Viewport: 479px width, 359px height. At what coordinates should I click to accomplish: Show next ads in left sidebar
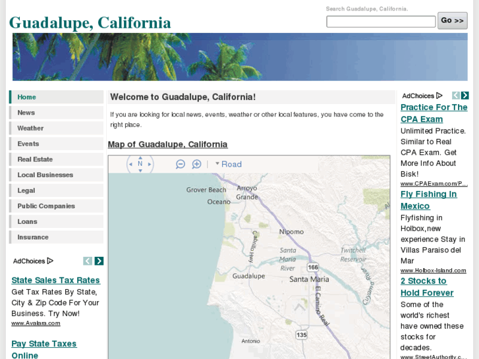99,261
